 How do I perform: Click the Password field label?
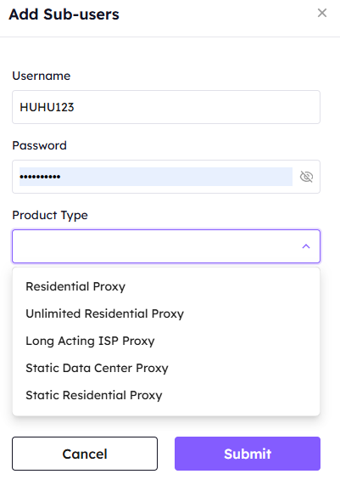pos(39,145)
